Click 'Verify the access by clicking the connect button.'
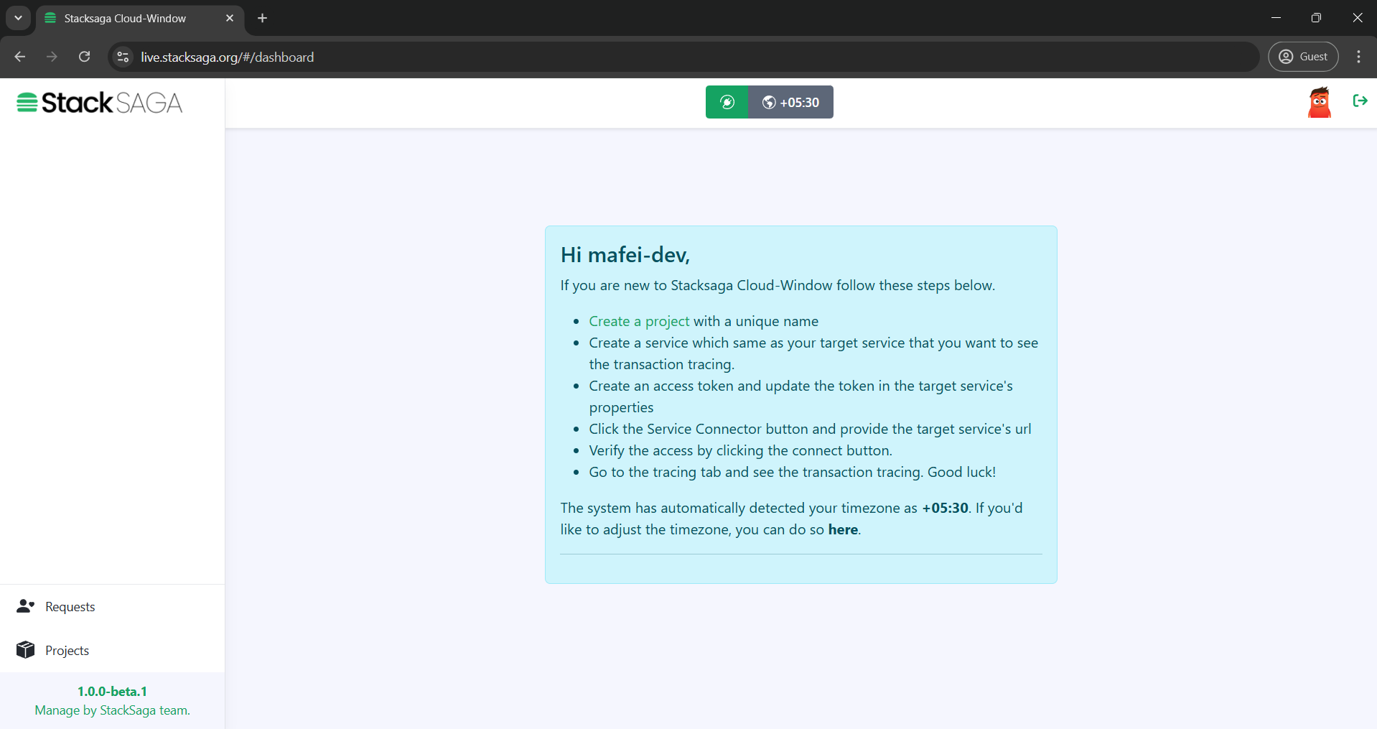 tap(740, 450)
